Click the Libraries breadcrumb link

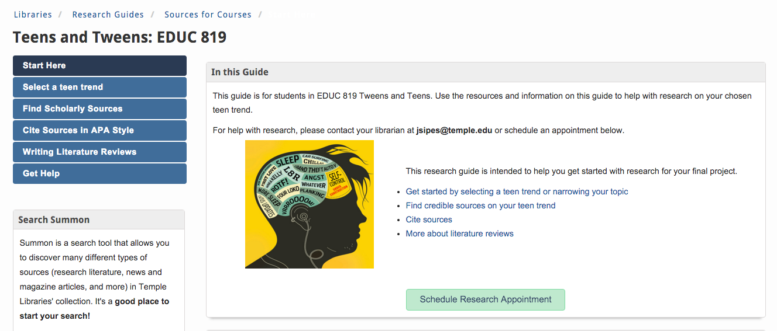click(33, 15)
